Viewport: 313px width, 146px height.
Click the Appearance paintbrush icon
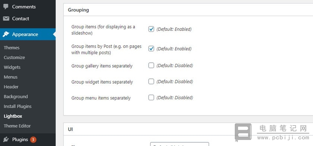tap(6, 34)
